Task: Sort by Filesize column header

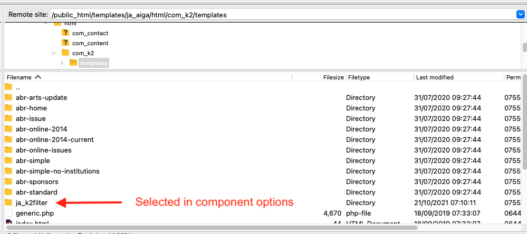Action: tap(333, 77)
